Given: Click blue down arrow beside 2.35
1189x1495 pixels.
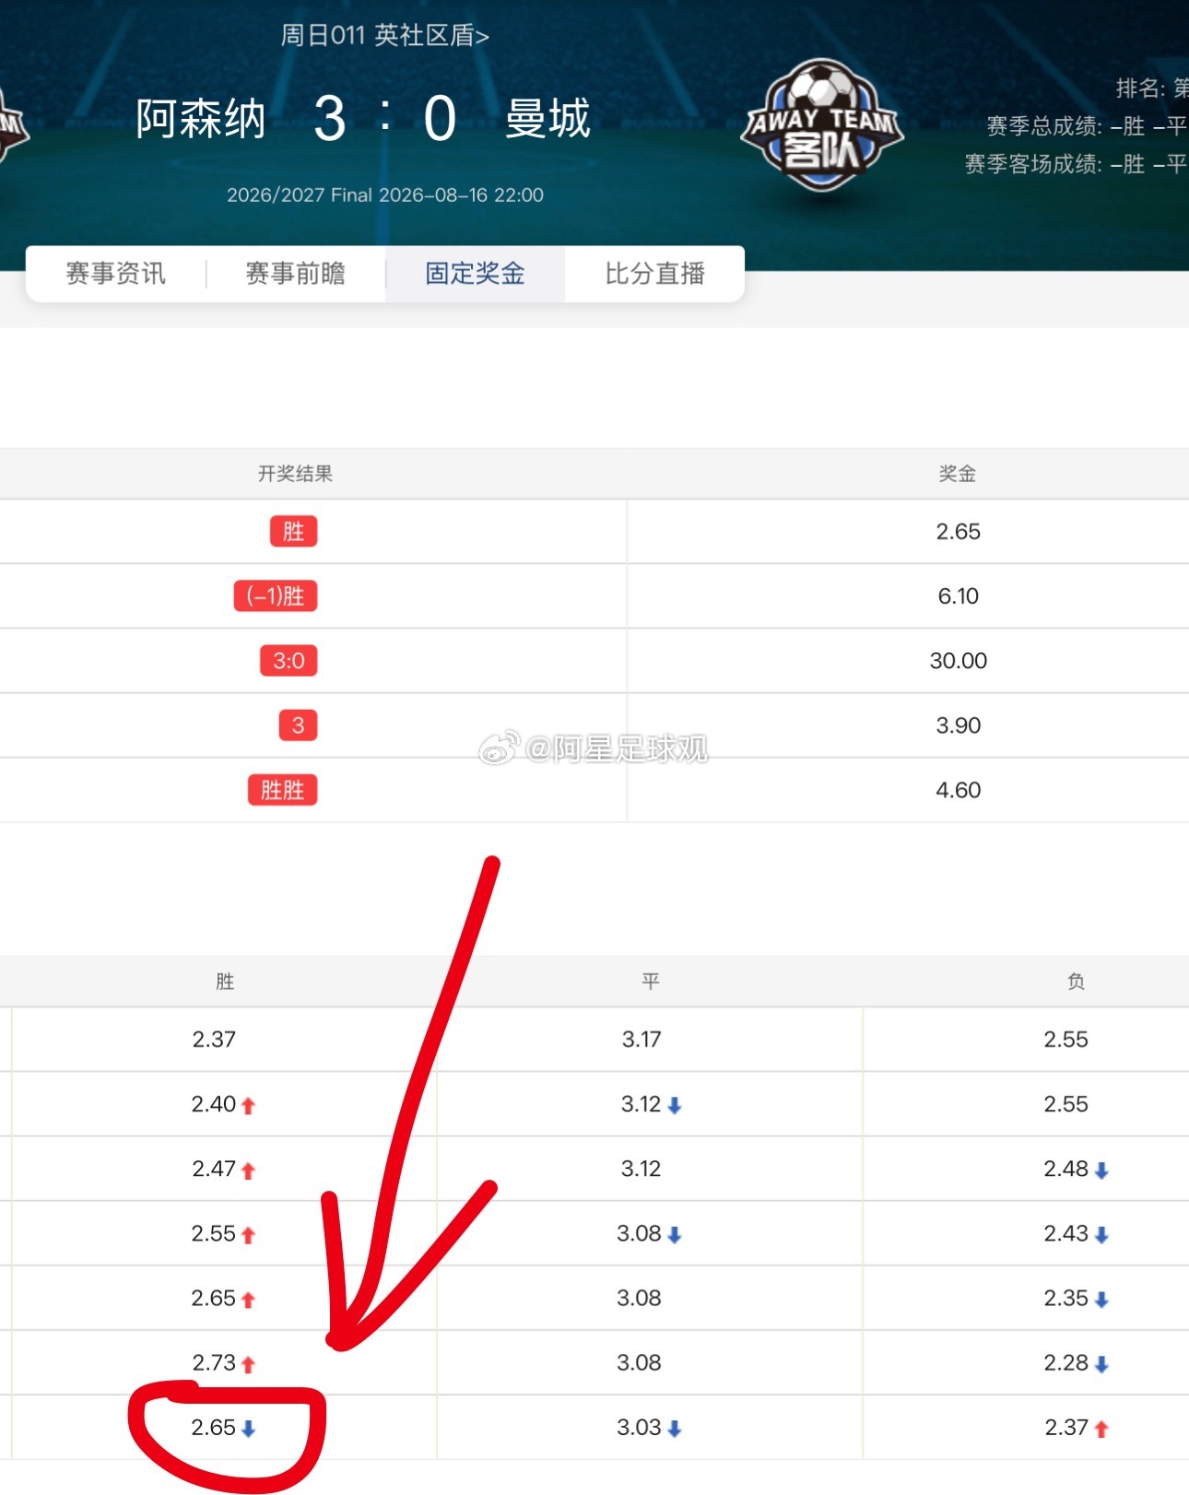Looking at the screenshot, I should (x=1101, y=1300).
